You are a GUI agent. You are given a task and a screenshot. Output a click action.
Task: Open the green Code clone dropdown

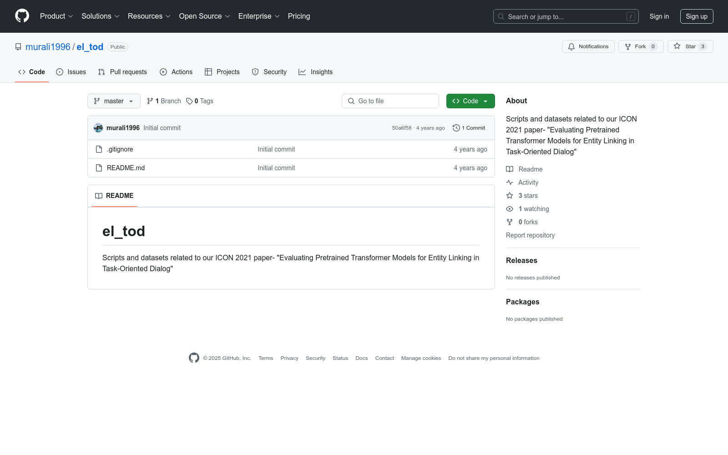pyautogui.click(x=470, y=101)
